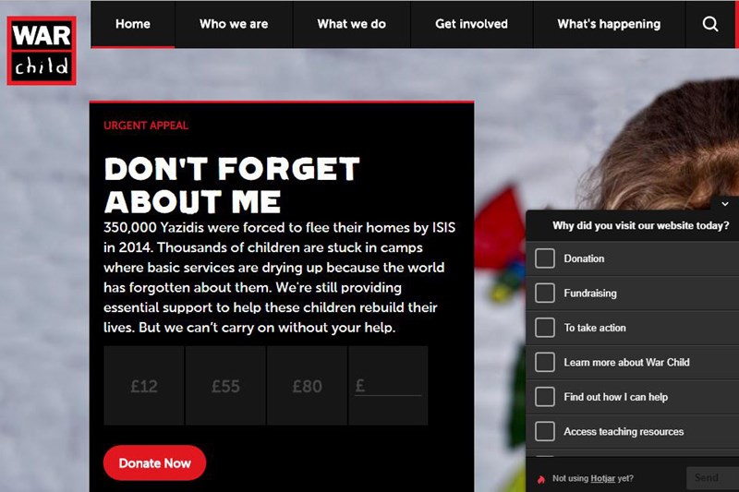The height and width of the screenshot is (492, 739).
Task: Open the Who we are menu
Action: [x=234, y=24]
